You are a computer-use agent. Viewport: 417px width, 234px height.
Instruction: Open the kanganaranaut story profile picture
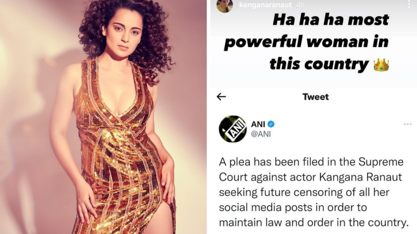tap(225, 5)
